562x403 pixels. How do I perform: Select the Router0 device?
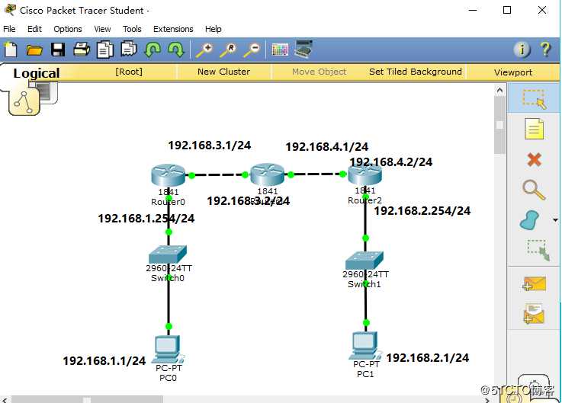pyautogui.click(x=168, y=174)
